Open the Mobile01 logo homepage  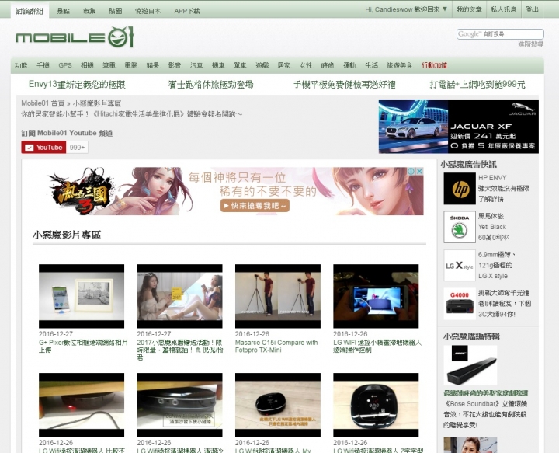coord(75,37)
